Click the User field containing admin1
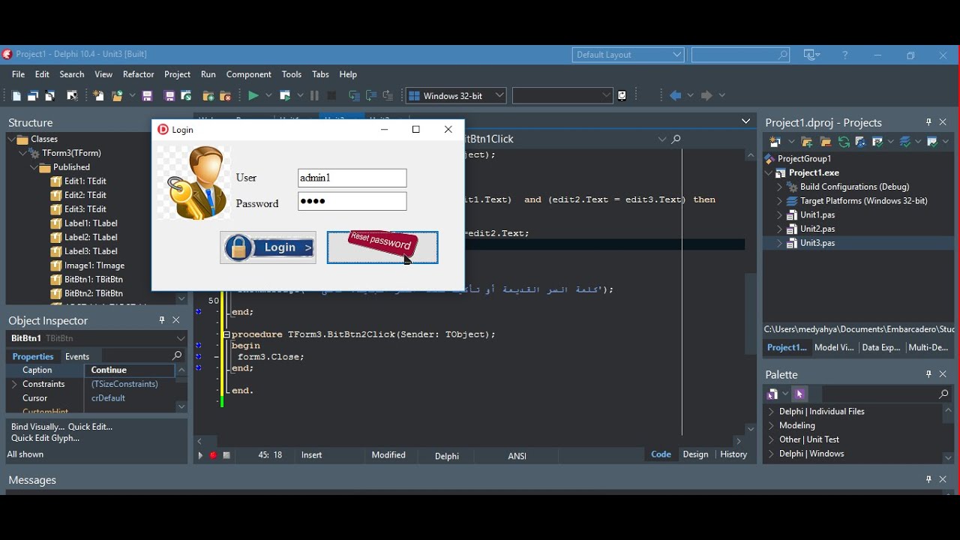960x540 pixels. pyautogui.click(x=352, y=178)
